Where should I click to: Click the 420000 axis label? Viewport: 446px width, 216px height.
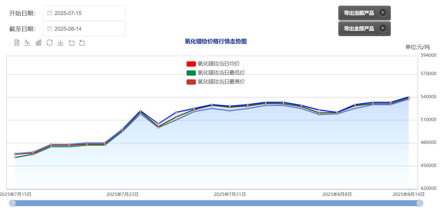[429, 188]
